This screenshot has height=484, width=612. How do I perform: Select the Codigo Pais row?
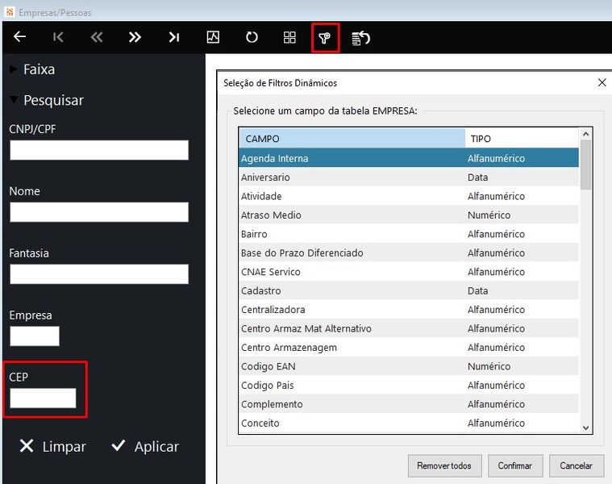(409, 386)
